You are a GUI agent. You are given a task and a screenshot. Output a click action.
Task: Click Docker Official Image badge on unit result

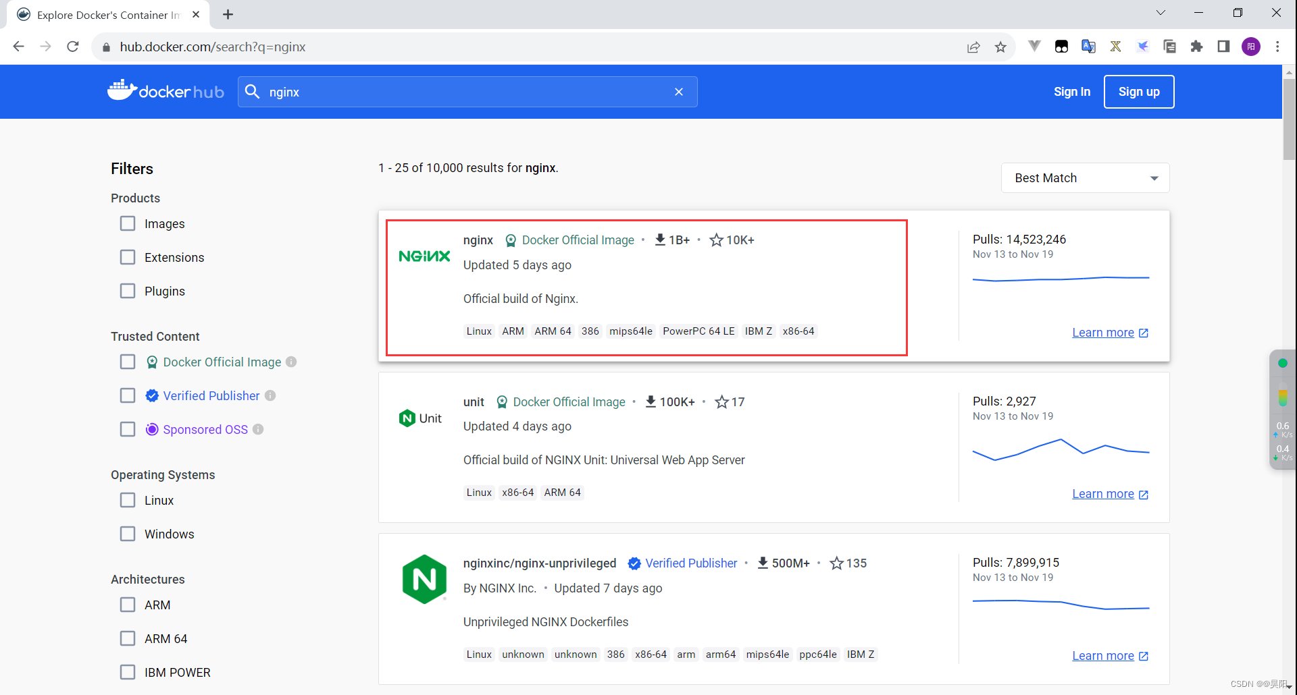(561, 402)
